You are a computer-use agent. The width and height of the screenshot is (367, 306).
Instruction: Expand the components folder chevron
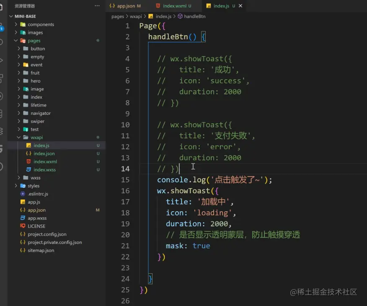[16, 24]
